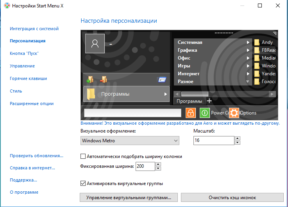Viewport: 288px width, 207px height.
Task: Click the Aero warning text below the preview
Action: coord(180,123)
